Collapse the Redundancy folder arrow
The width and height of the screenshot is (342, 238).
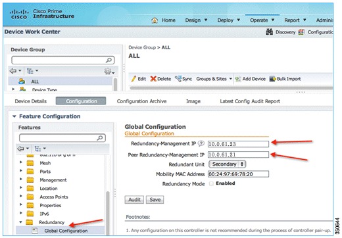pyautogui.click(x=21, y=222)
